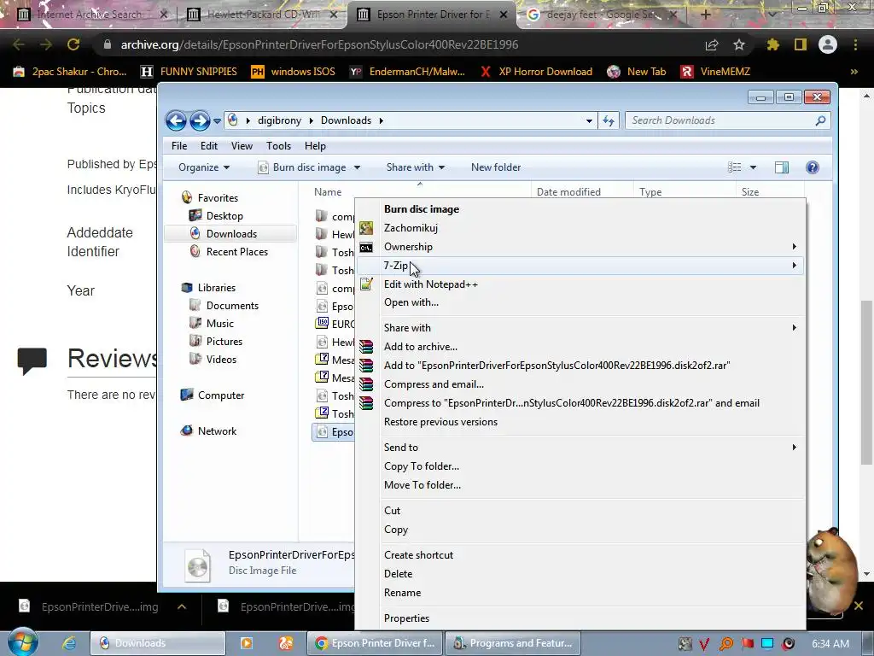This screenshot has height=656, width=874.
Task: Click the Search Downloads field
Action: [727, 120]
